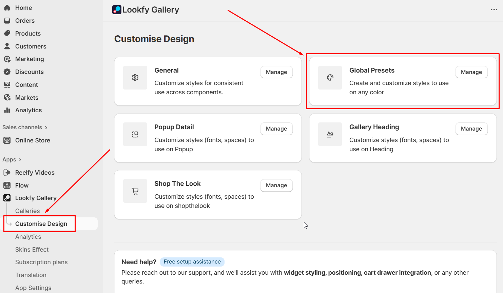The height and width of the screenshot is (293, 503).
Task: Click the gear icon on the General card
Action: tap(135, 78)
